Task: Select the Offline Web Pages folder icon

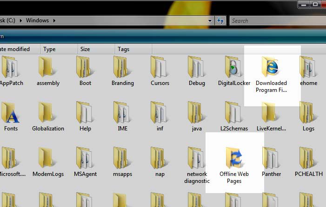Action: pos(234,158)
